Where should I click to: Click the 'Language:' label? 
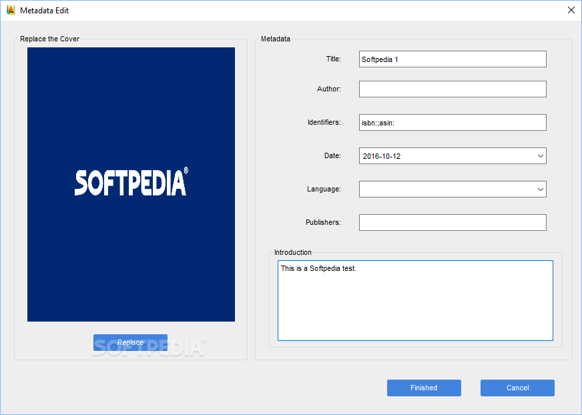coord(324,189)
